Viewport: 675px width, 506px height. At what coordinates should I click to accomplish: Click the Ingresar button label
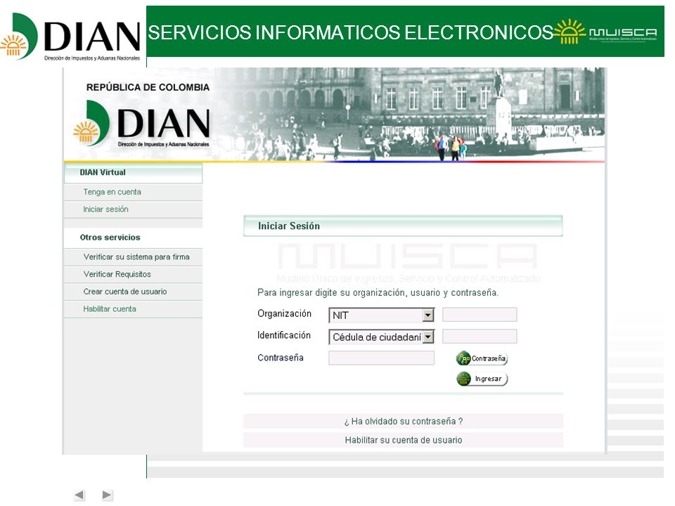pyautogui.click(x=488, y=379)
